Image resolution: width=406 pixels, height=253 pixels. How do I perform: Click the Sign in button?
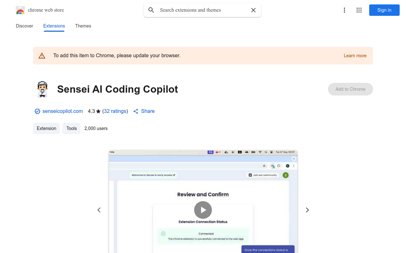click(384, 10)
